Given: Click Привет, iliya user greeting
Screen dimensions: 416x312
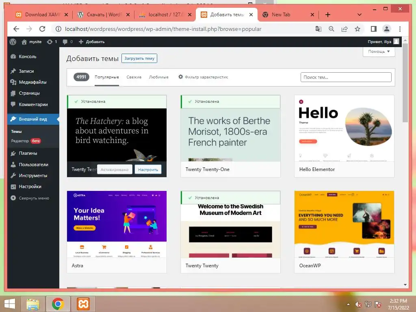Looking at the screenshot, I should (383, 42).
